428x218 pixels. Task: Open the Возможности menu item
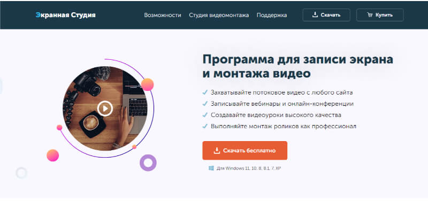[163, 15]
